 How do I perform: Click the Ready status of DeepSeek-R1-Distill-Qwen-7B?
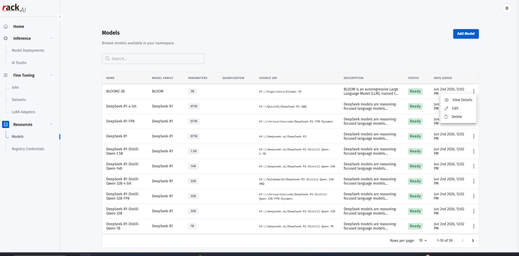pyautogui.click(x=415, y=226)
